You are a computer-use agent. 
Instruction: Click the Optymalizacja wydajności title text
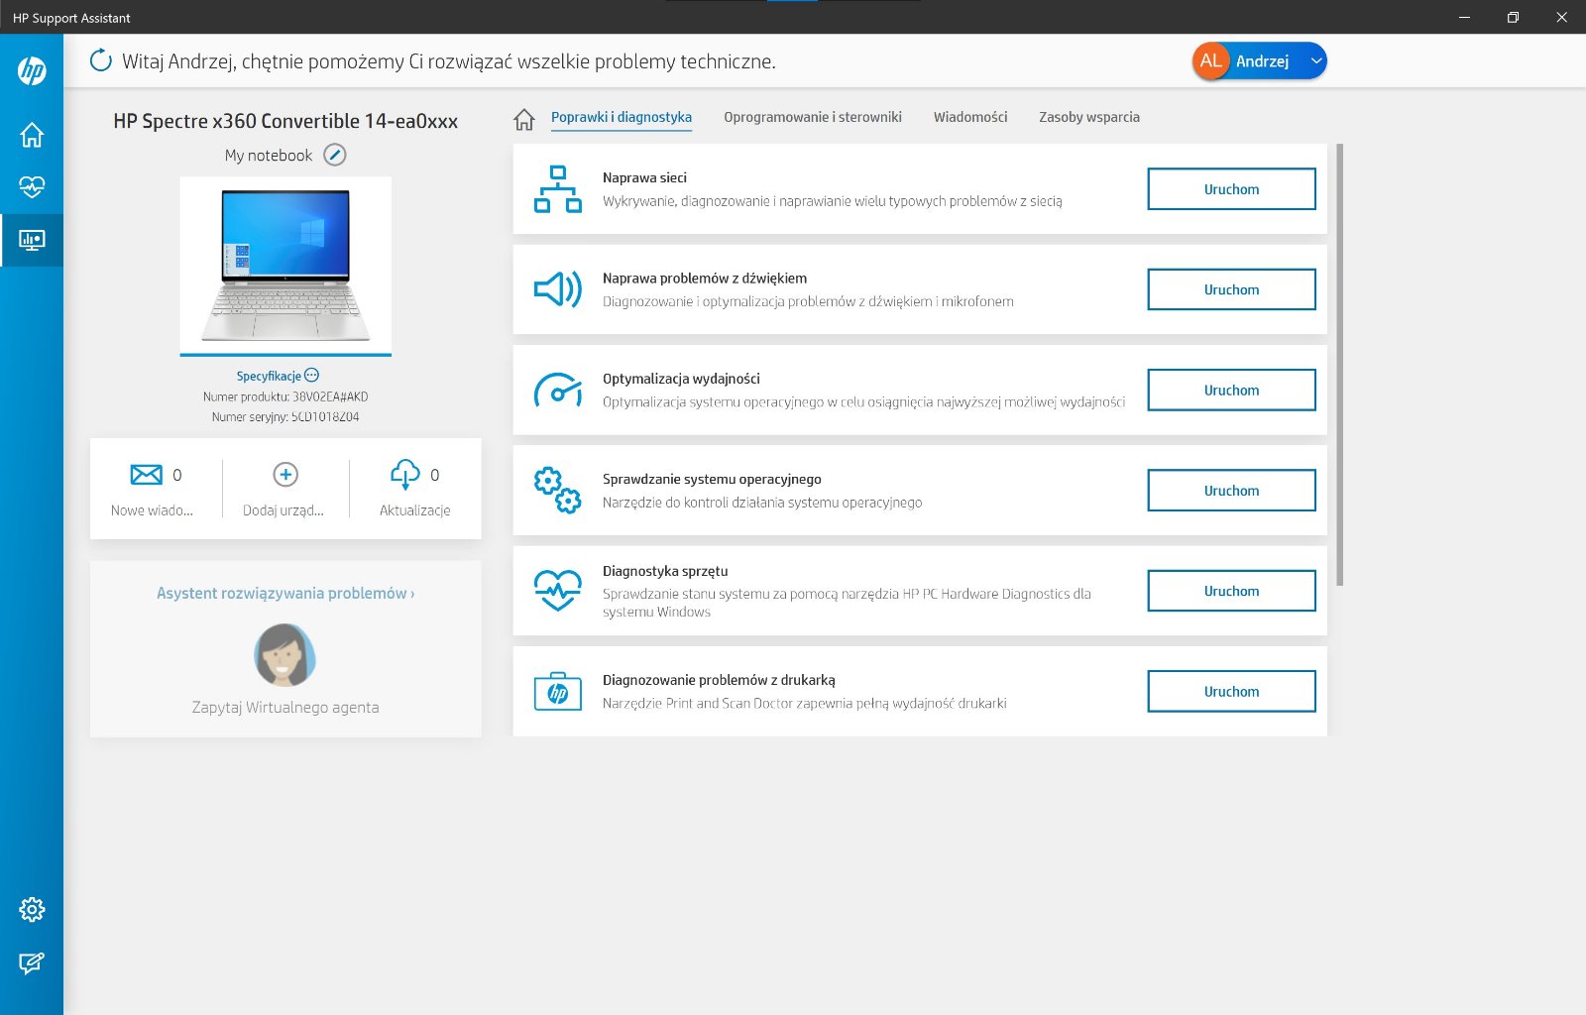click(681, 379)
